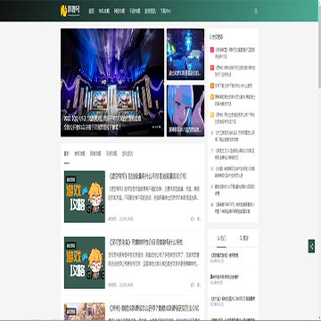This screenshot has height=321, width=321.
Task: Switch to 网游攻略 tab above article list
Action: pyautogui.click(x=95, y=153)
